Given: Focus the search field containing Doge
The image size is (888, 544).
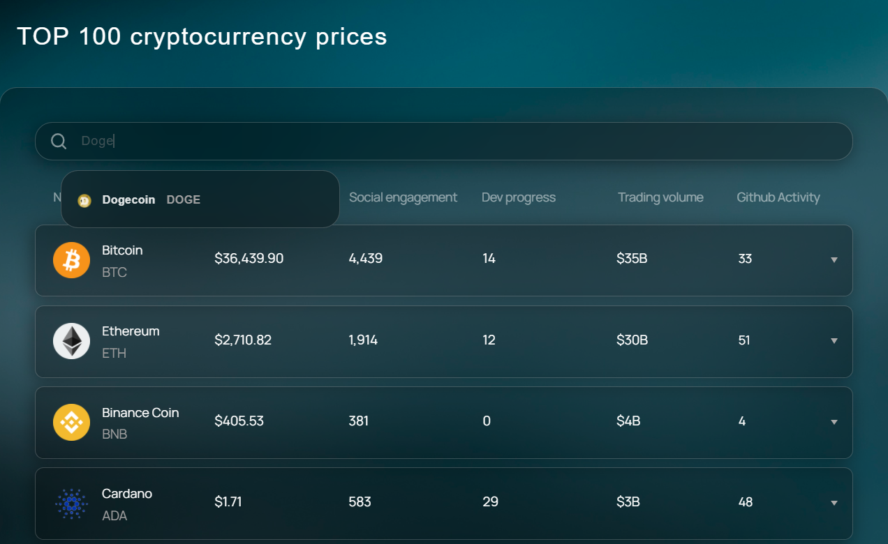Looking at the screenshot, I should pyautogui.click(x=444, y=141).
